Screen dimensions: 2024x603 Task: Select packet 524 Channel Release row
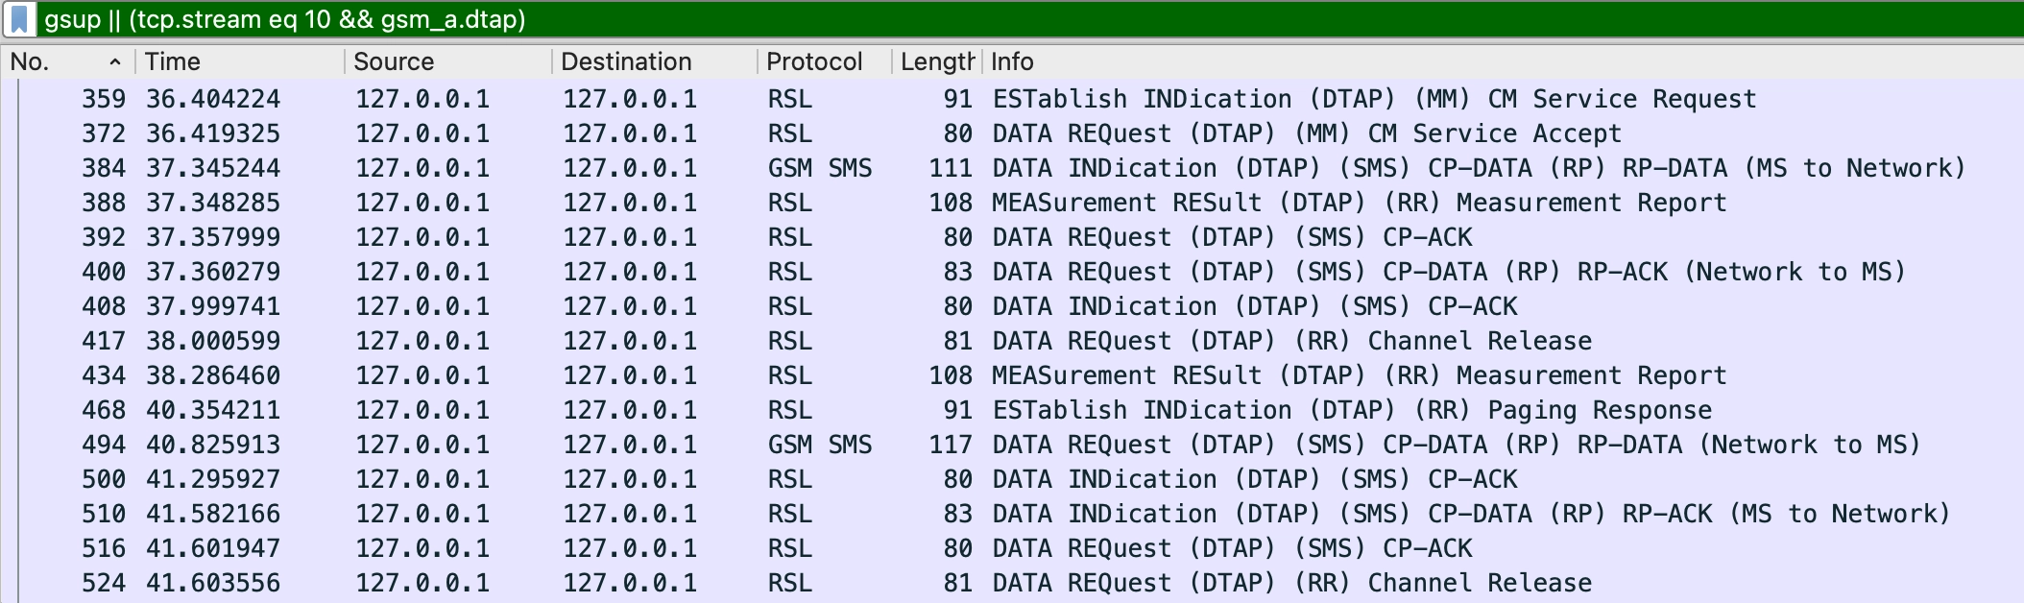(1291, 583)
